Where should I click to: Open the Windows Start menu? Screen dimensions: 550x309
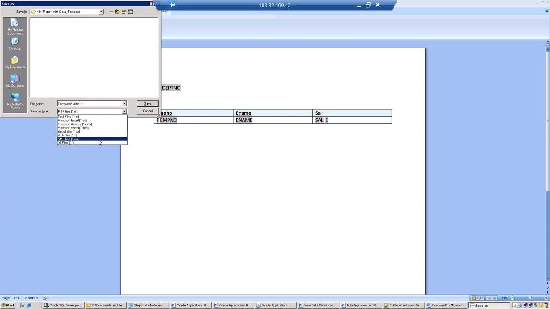click(8, 306)
